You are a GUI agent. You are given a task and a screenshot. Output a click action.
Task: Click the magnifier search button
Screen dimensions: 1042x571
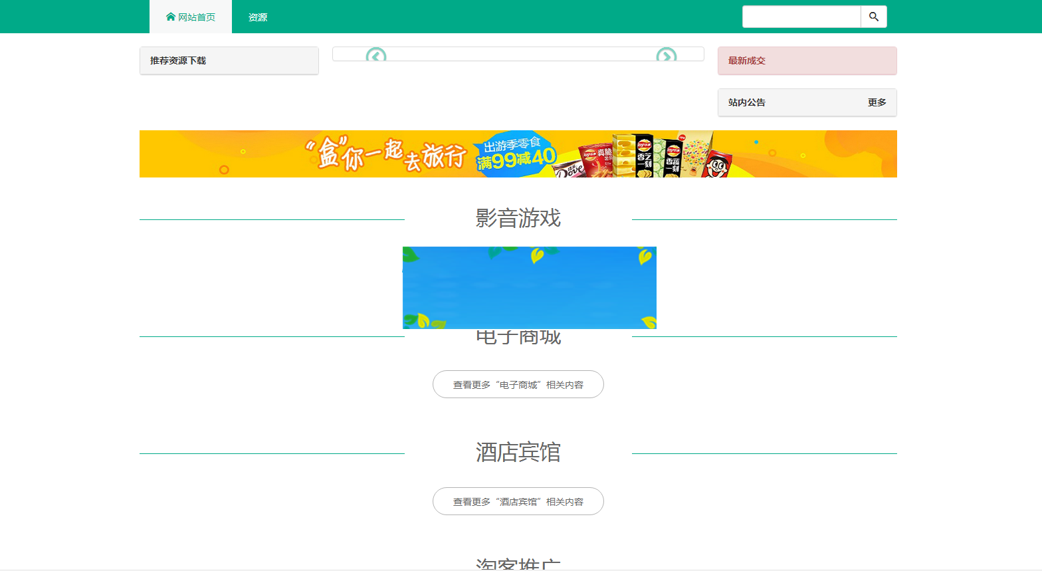pyautogui.click(x=874, y=17)
